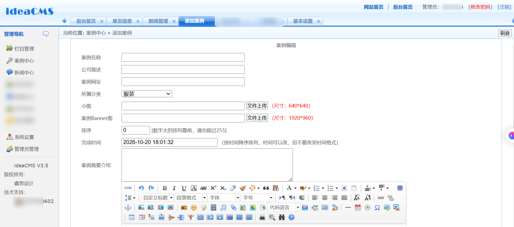Open the 自定义标题 dropdown
514x227 pixels.
[157, 198]
